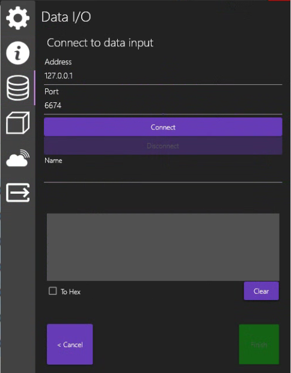This screenshot has height=373, width=291.
Task: Select the Data I/O database icon
Action: (x=18, y=88)
